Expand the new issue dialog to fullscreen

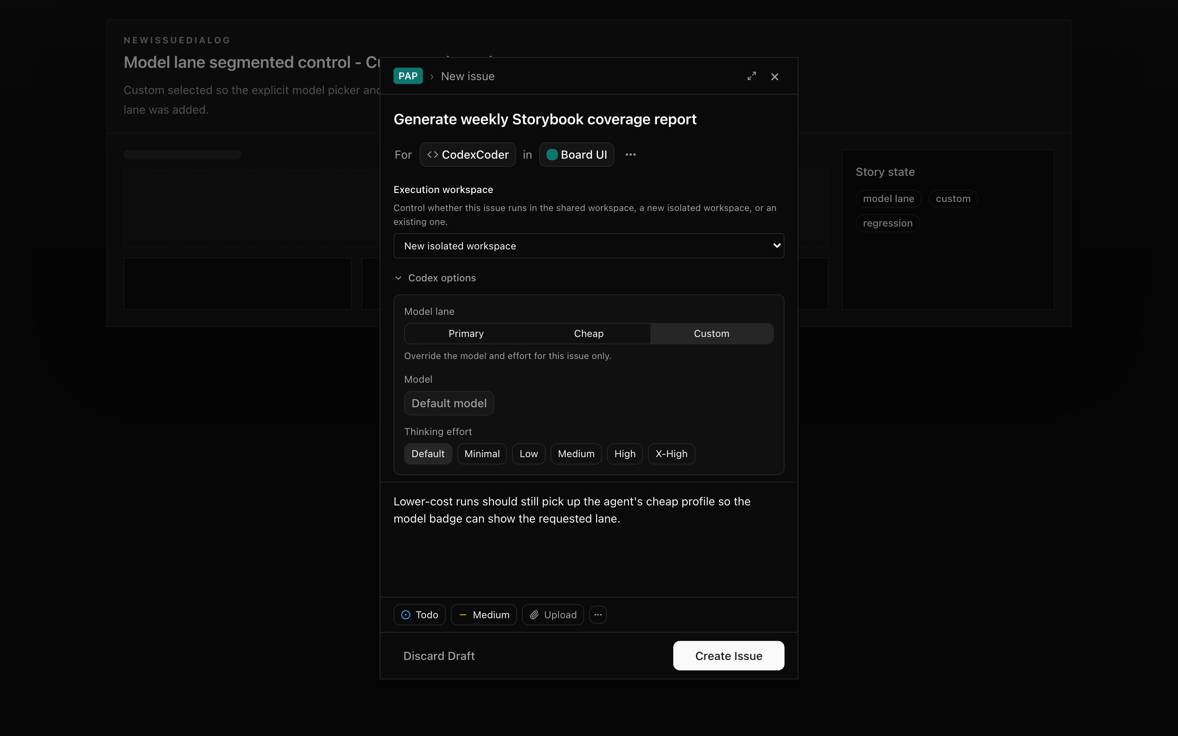click(x=751, y=76)
